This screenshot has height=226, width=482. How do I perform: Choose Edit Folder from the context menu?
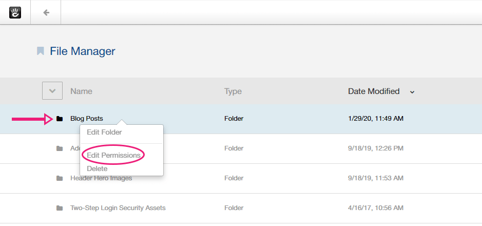coord(104,132)
